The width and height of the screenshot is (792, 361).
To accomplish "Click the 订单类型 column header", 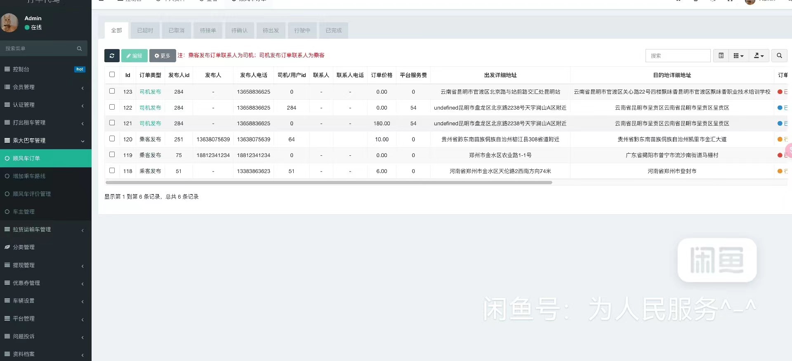I will 150,75.
